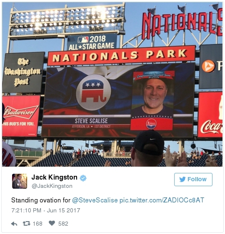View the 582 likes count

tap(63, 224)
